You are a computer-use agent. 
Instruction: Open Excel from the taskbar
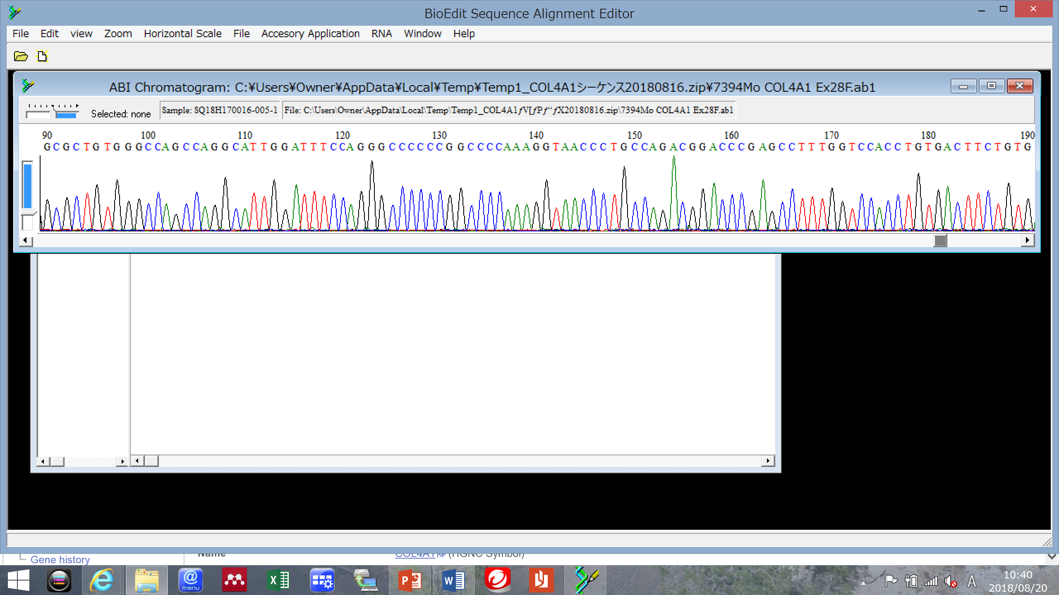pyautogui.click(x=279, y=580)
